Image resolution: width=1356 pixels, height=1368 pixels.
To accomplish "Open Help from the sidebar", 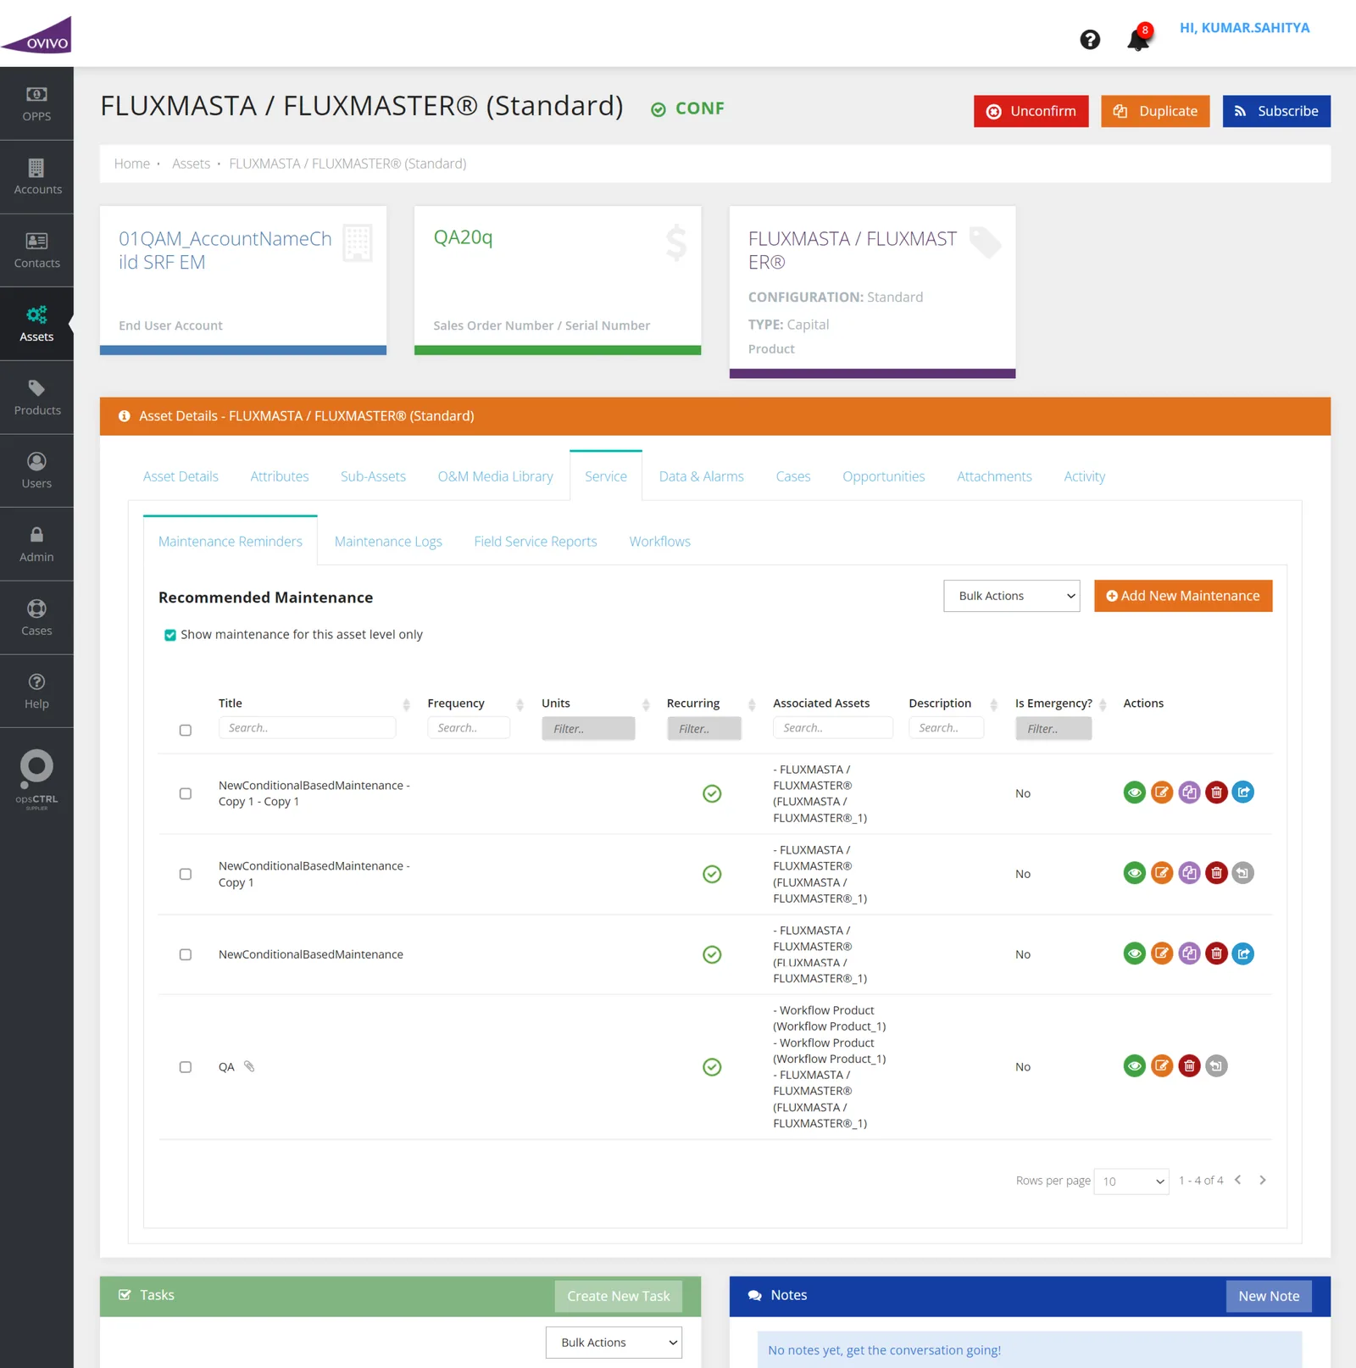I will click(36, 691).
